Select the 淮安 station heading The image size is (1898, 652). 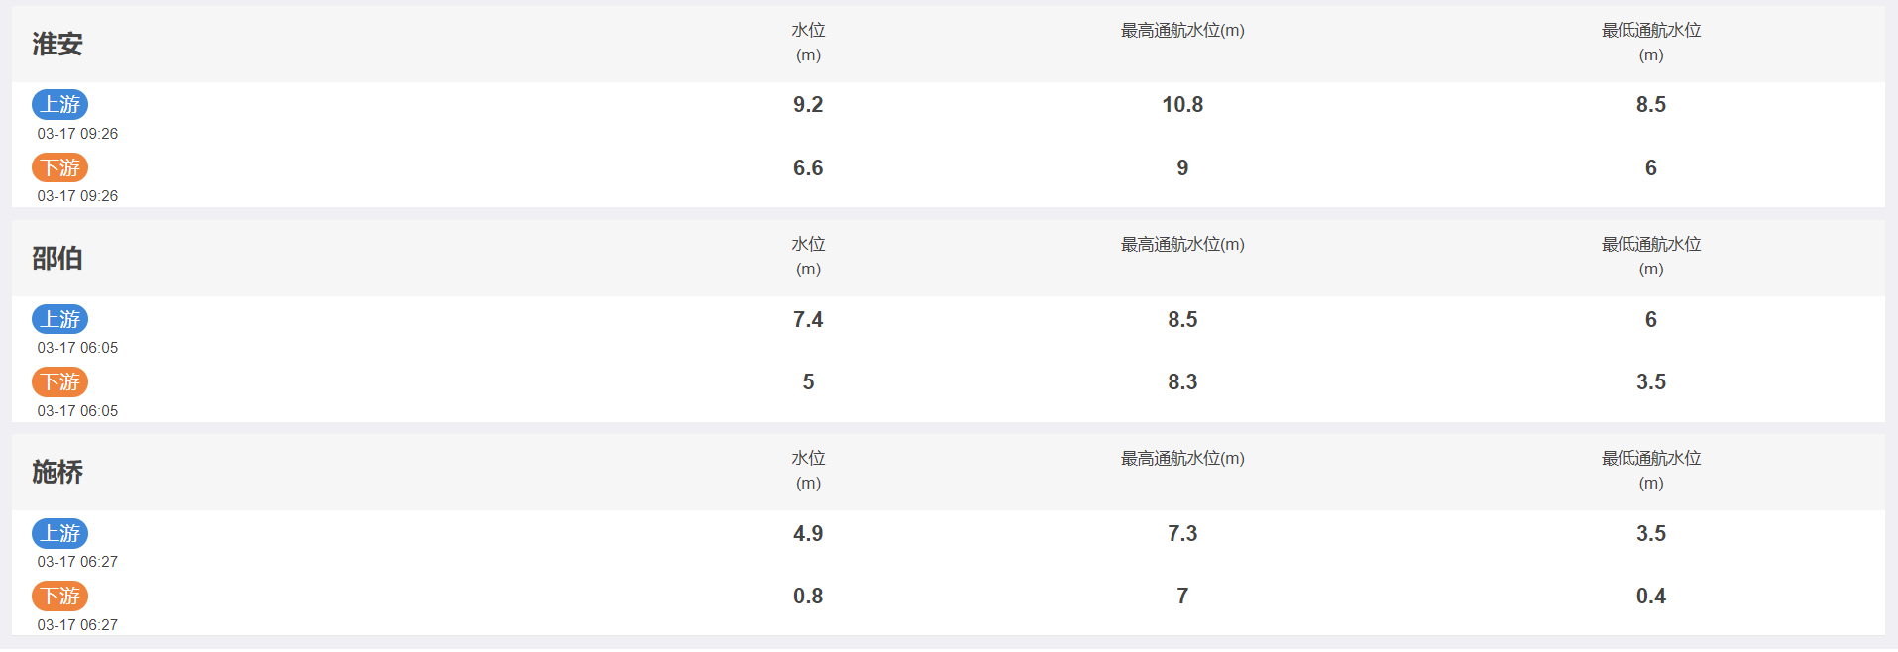click(x=57, y=44)
